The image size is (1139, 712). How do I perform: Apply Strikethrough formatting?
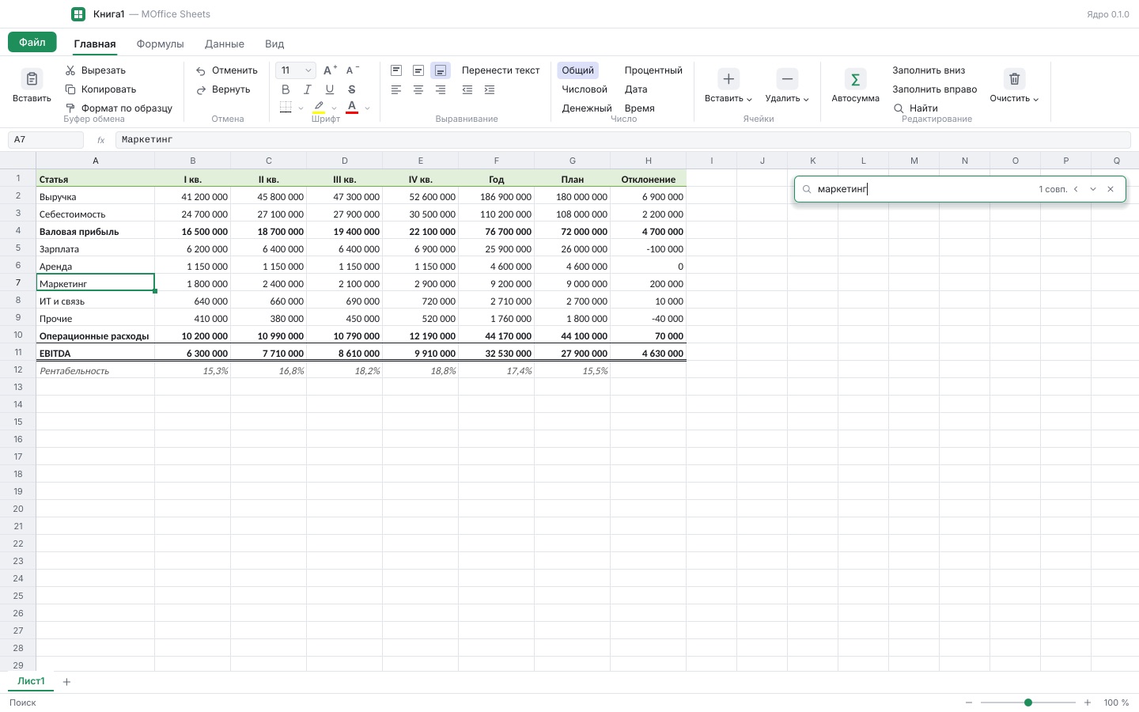tap(352, 89)
